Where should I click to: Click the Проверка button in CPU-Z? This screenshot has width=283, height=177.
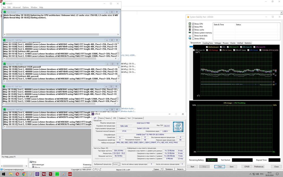pyautogui.click(x=169, y=169)
